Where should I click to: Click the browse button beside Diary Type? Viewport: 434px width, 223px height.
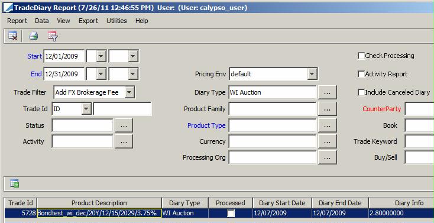[x=327, y=92]
